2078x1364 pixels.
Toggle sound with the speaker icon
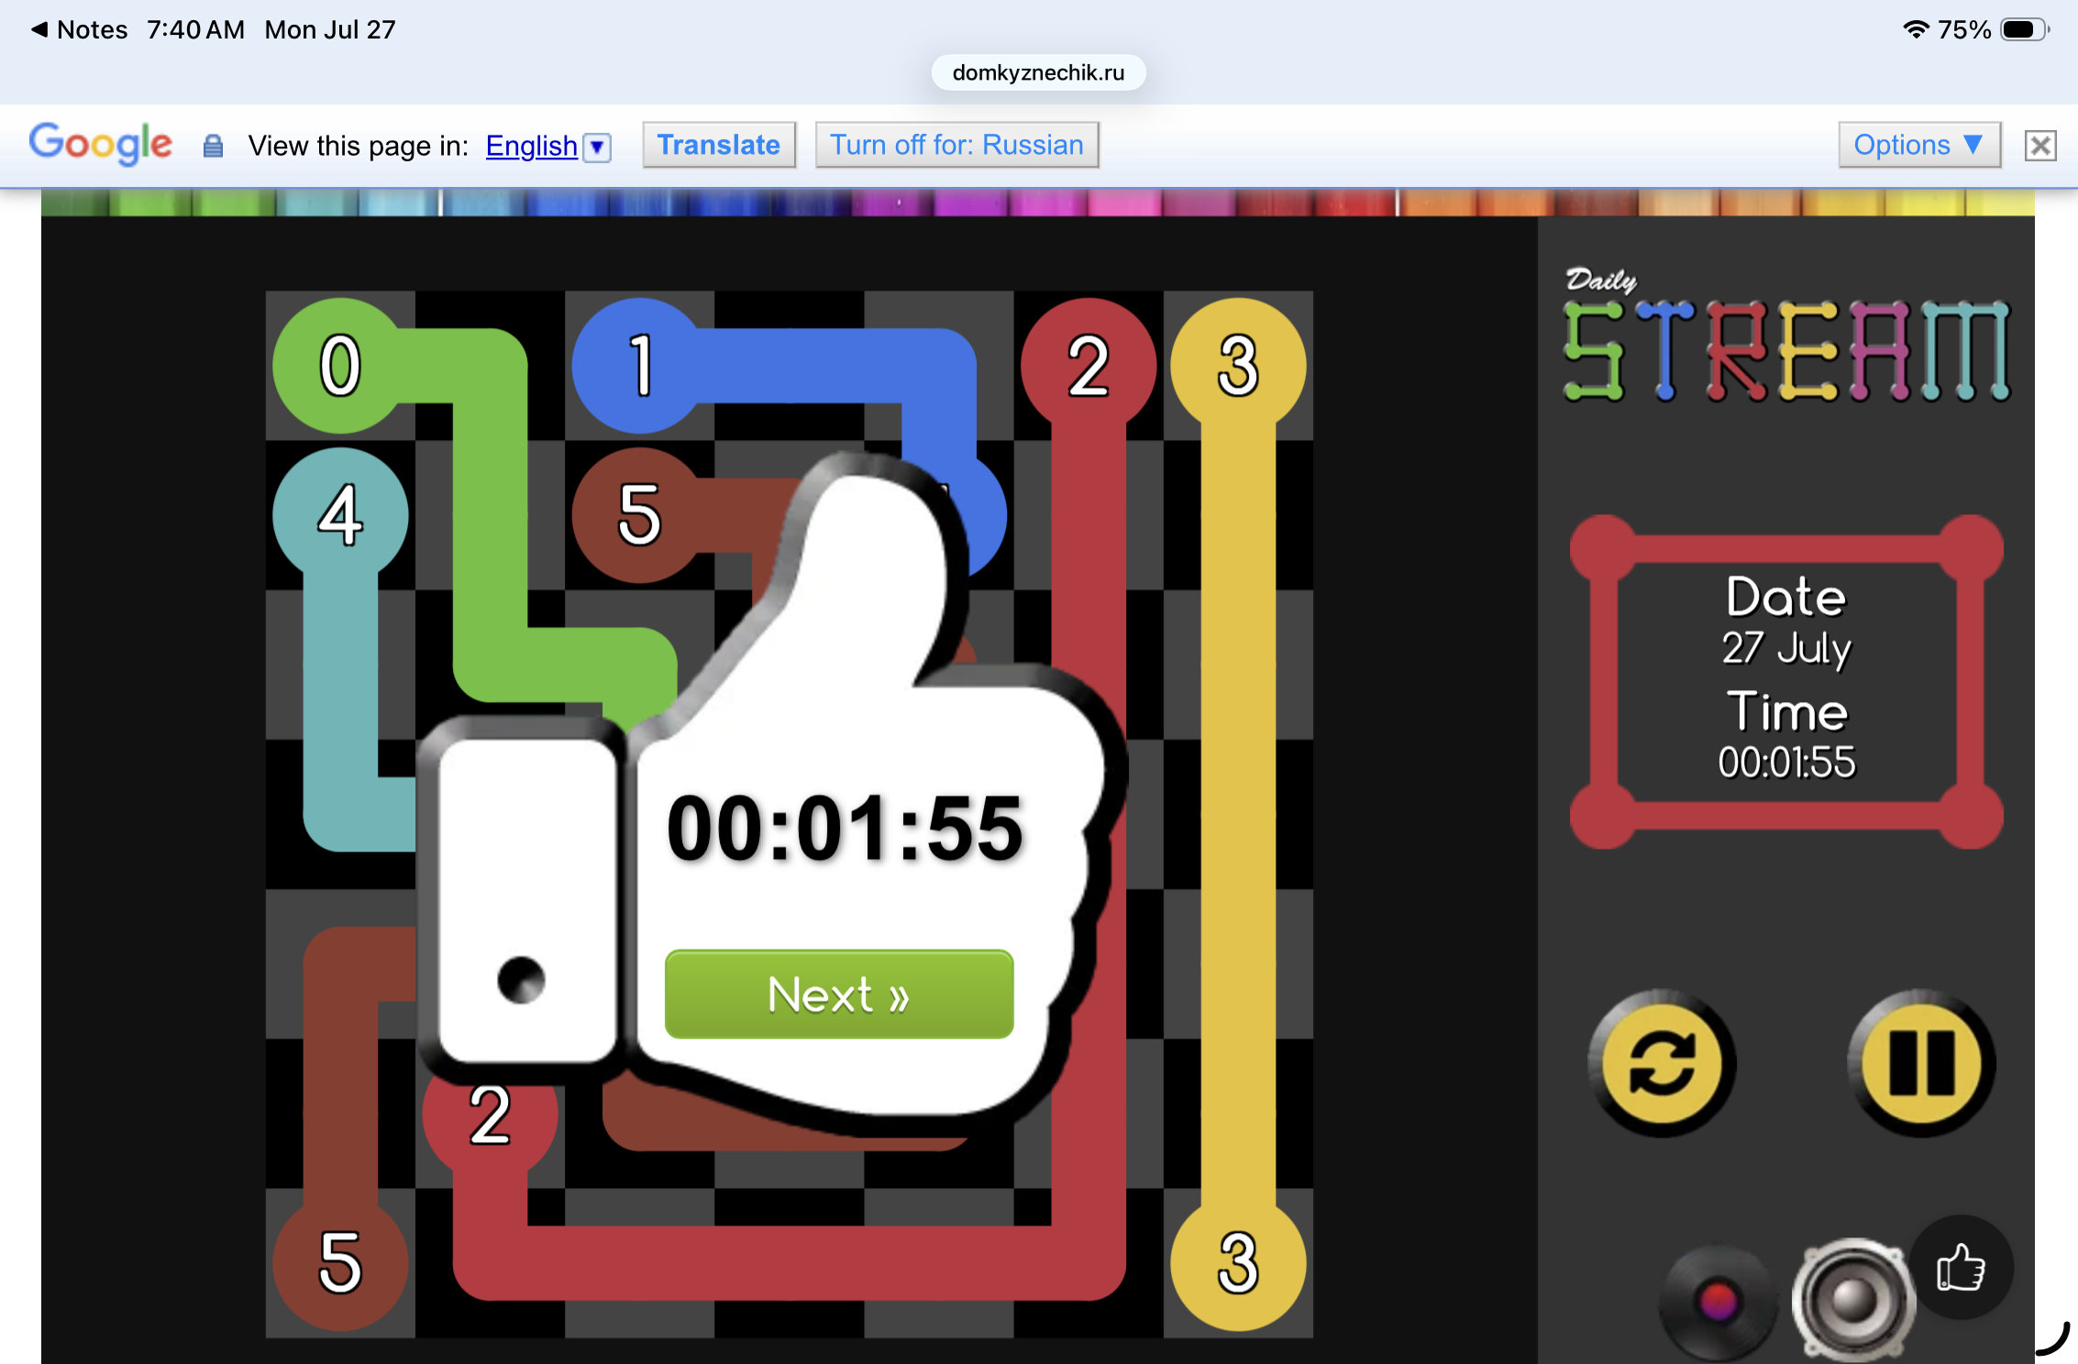[1853, 1300]
